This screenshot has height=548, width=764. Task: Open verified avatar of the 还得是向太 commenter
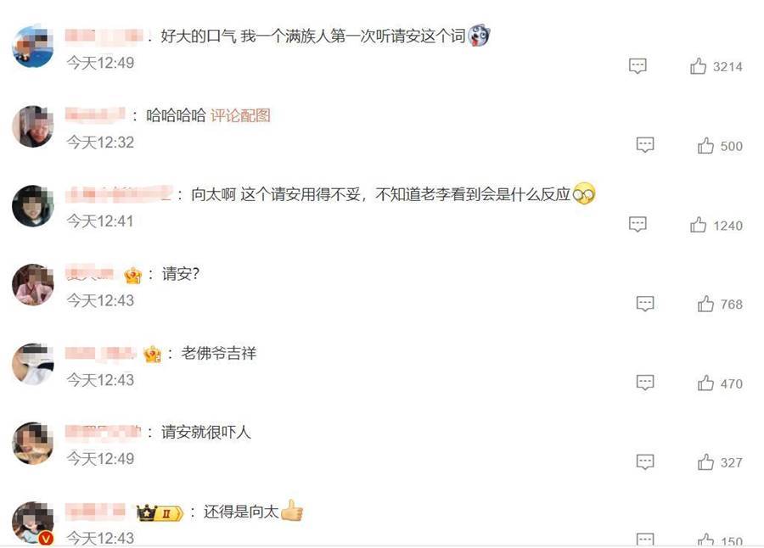pyautogui.click(x=33, y=523)
